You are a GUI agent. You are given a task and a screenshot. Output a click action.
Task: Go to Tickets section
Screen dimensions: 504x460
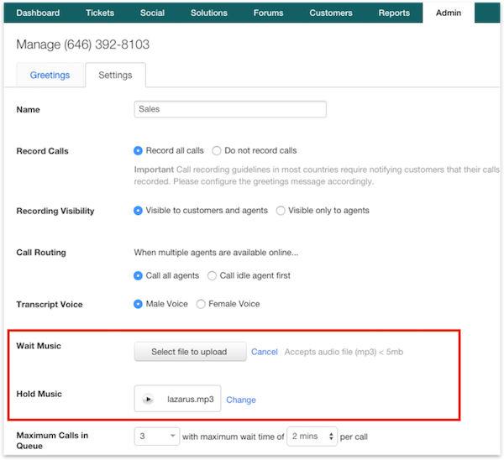100,13
